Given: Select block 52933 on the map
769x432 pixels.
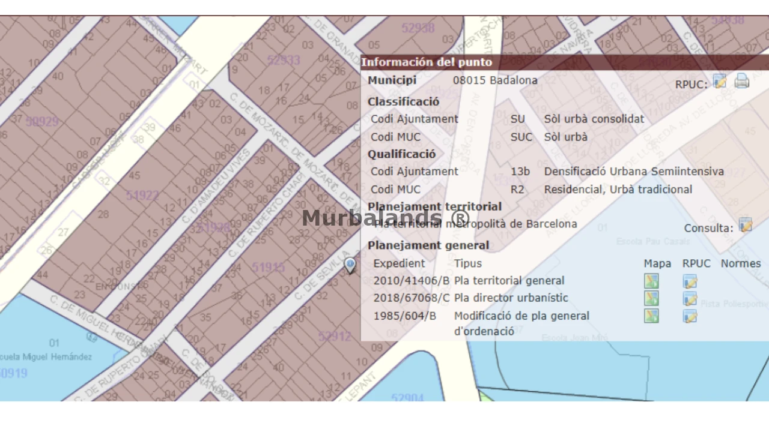Looking at the screenshot, I should pyautogui.click(x=284, y=61).
